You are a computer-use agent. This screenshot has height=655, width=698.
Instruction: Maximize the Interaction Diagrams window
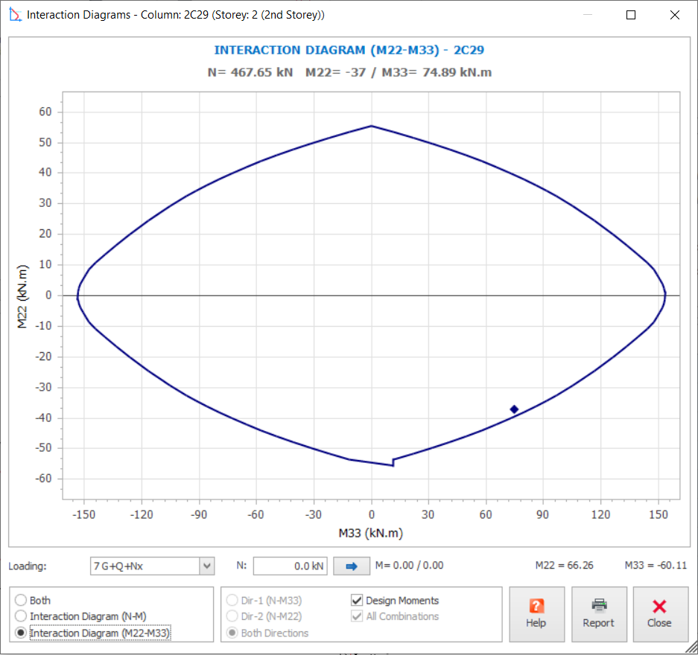[631, 15]
